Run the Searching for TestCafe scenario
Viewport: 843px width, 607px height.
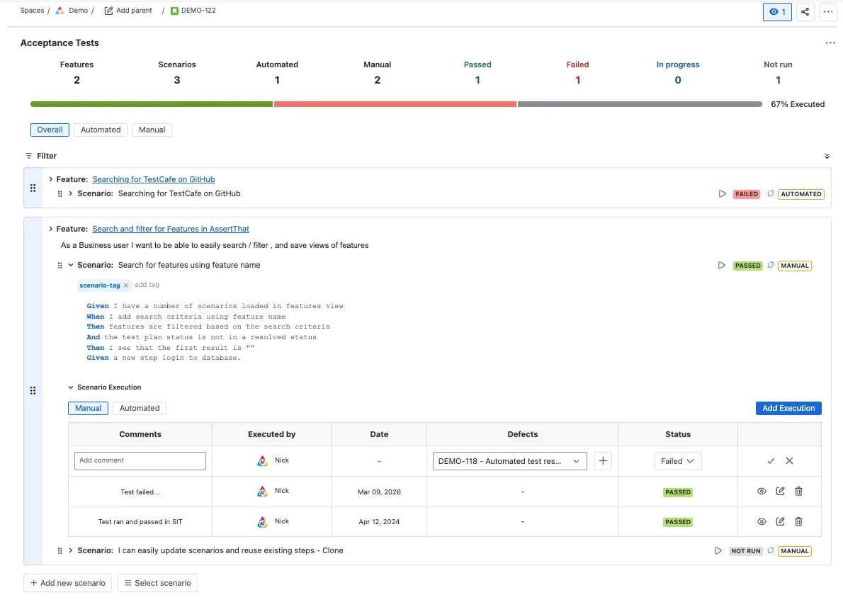(x=722, y=193)
